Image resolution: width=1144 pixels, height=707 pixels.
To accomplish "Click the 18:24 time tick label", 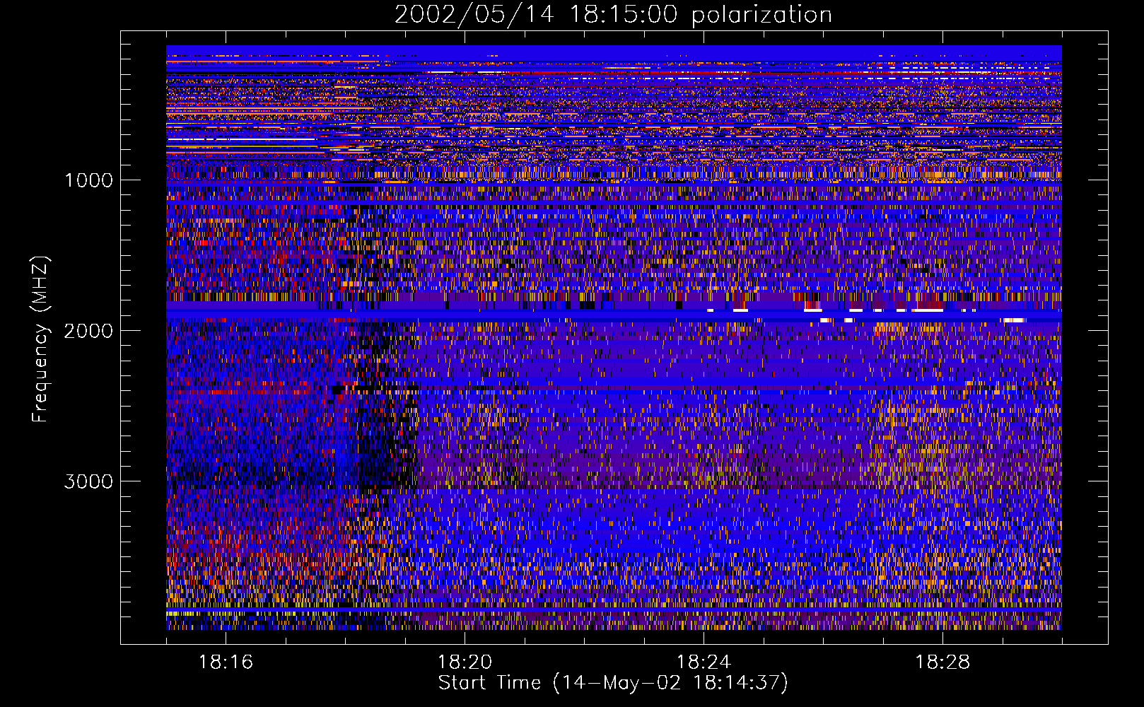I will coord(704,662).
